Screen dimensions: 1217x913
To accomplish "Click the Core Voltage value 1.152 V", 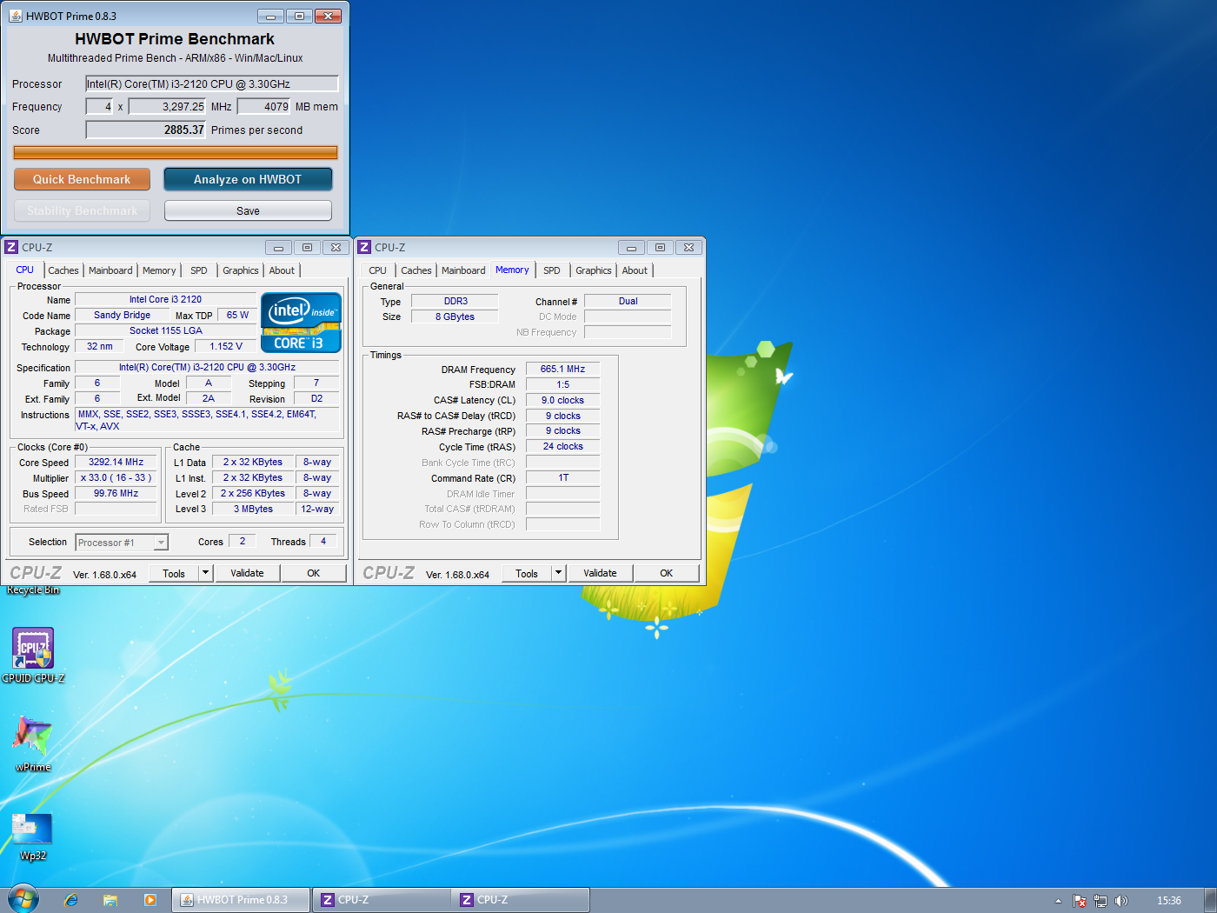I will tap(226, 346).
